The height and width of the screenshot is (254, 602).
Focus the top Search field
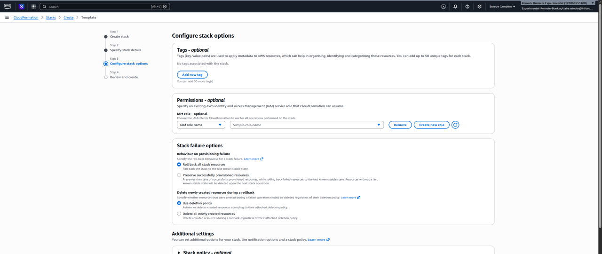105,7
